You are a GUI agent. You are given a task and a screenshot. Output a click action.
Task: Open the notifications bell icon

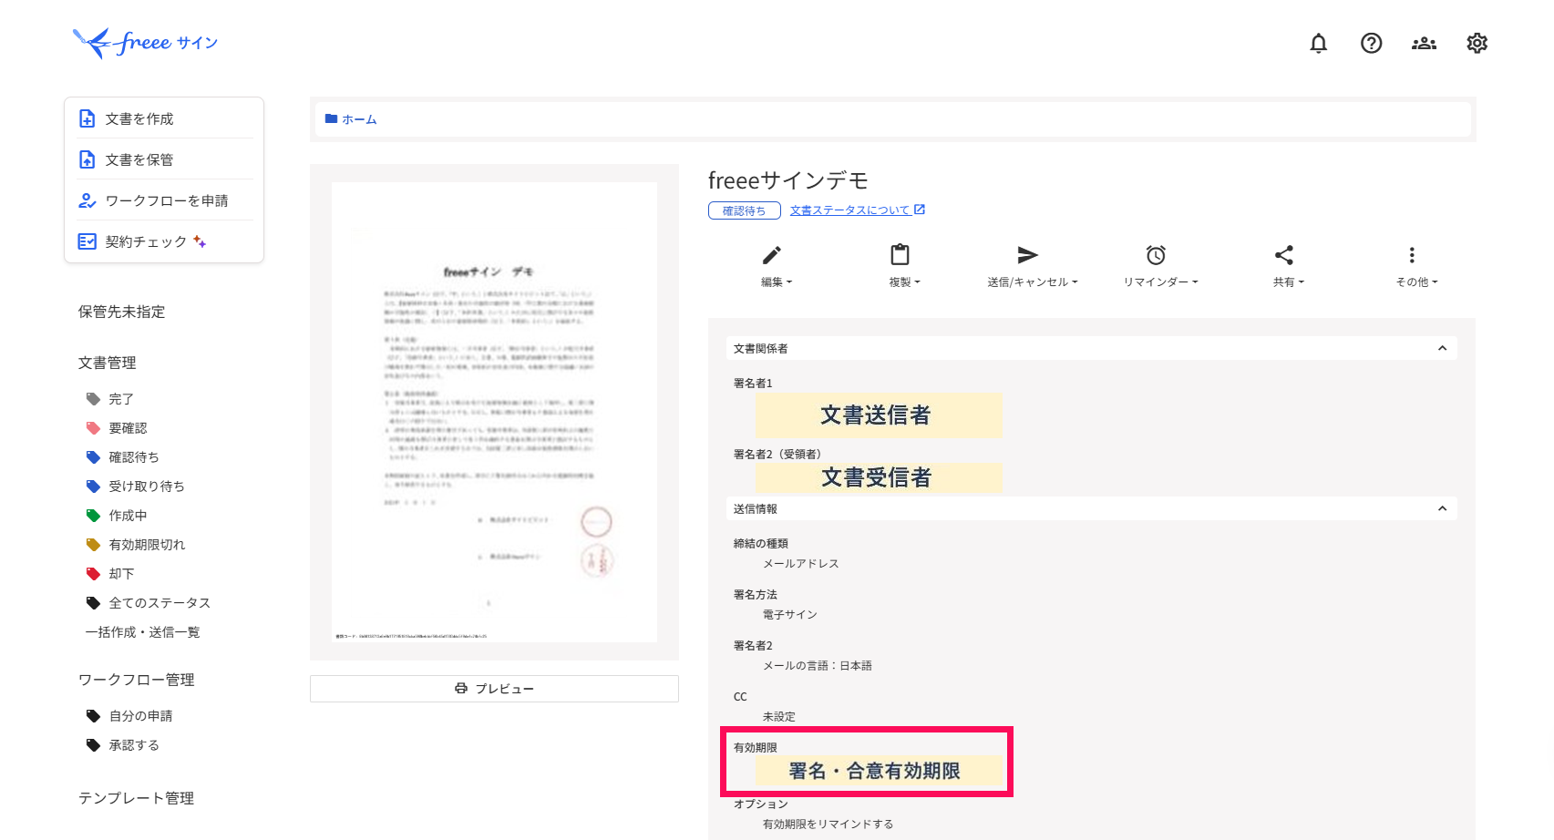(1318, 43)
